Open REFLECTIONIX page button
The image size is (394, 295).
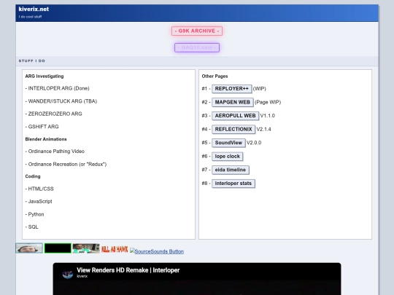(233, 130)
